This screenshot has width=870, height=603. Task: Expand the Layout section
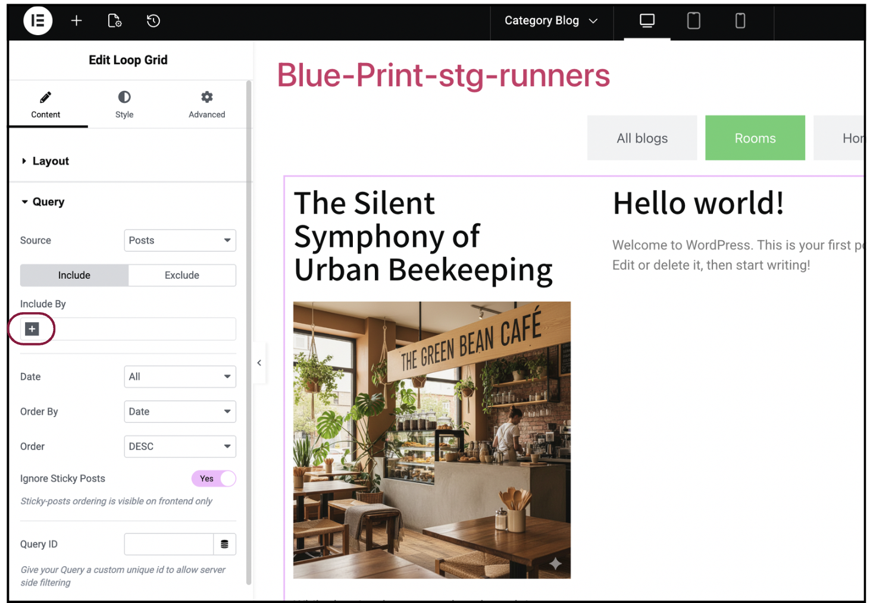click(x=51, y=161)
